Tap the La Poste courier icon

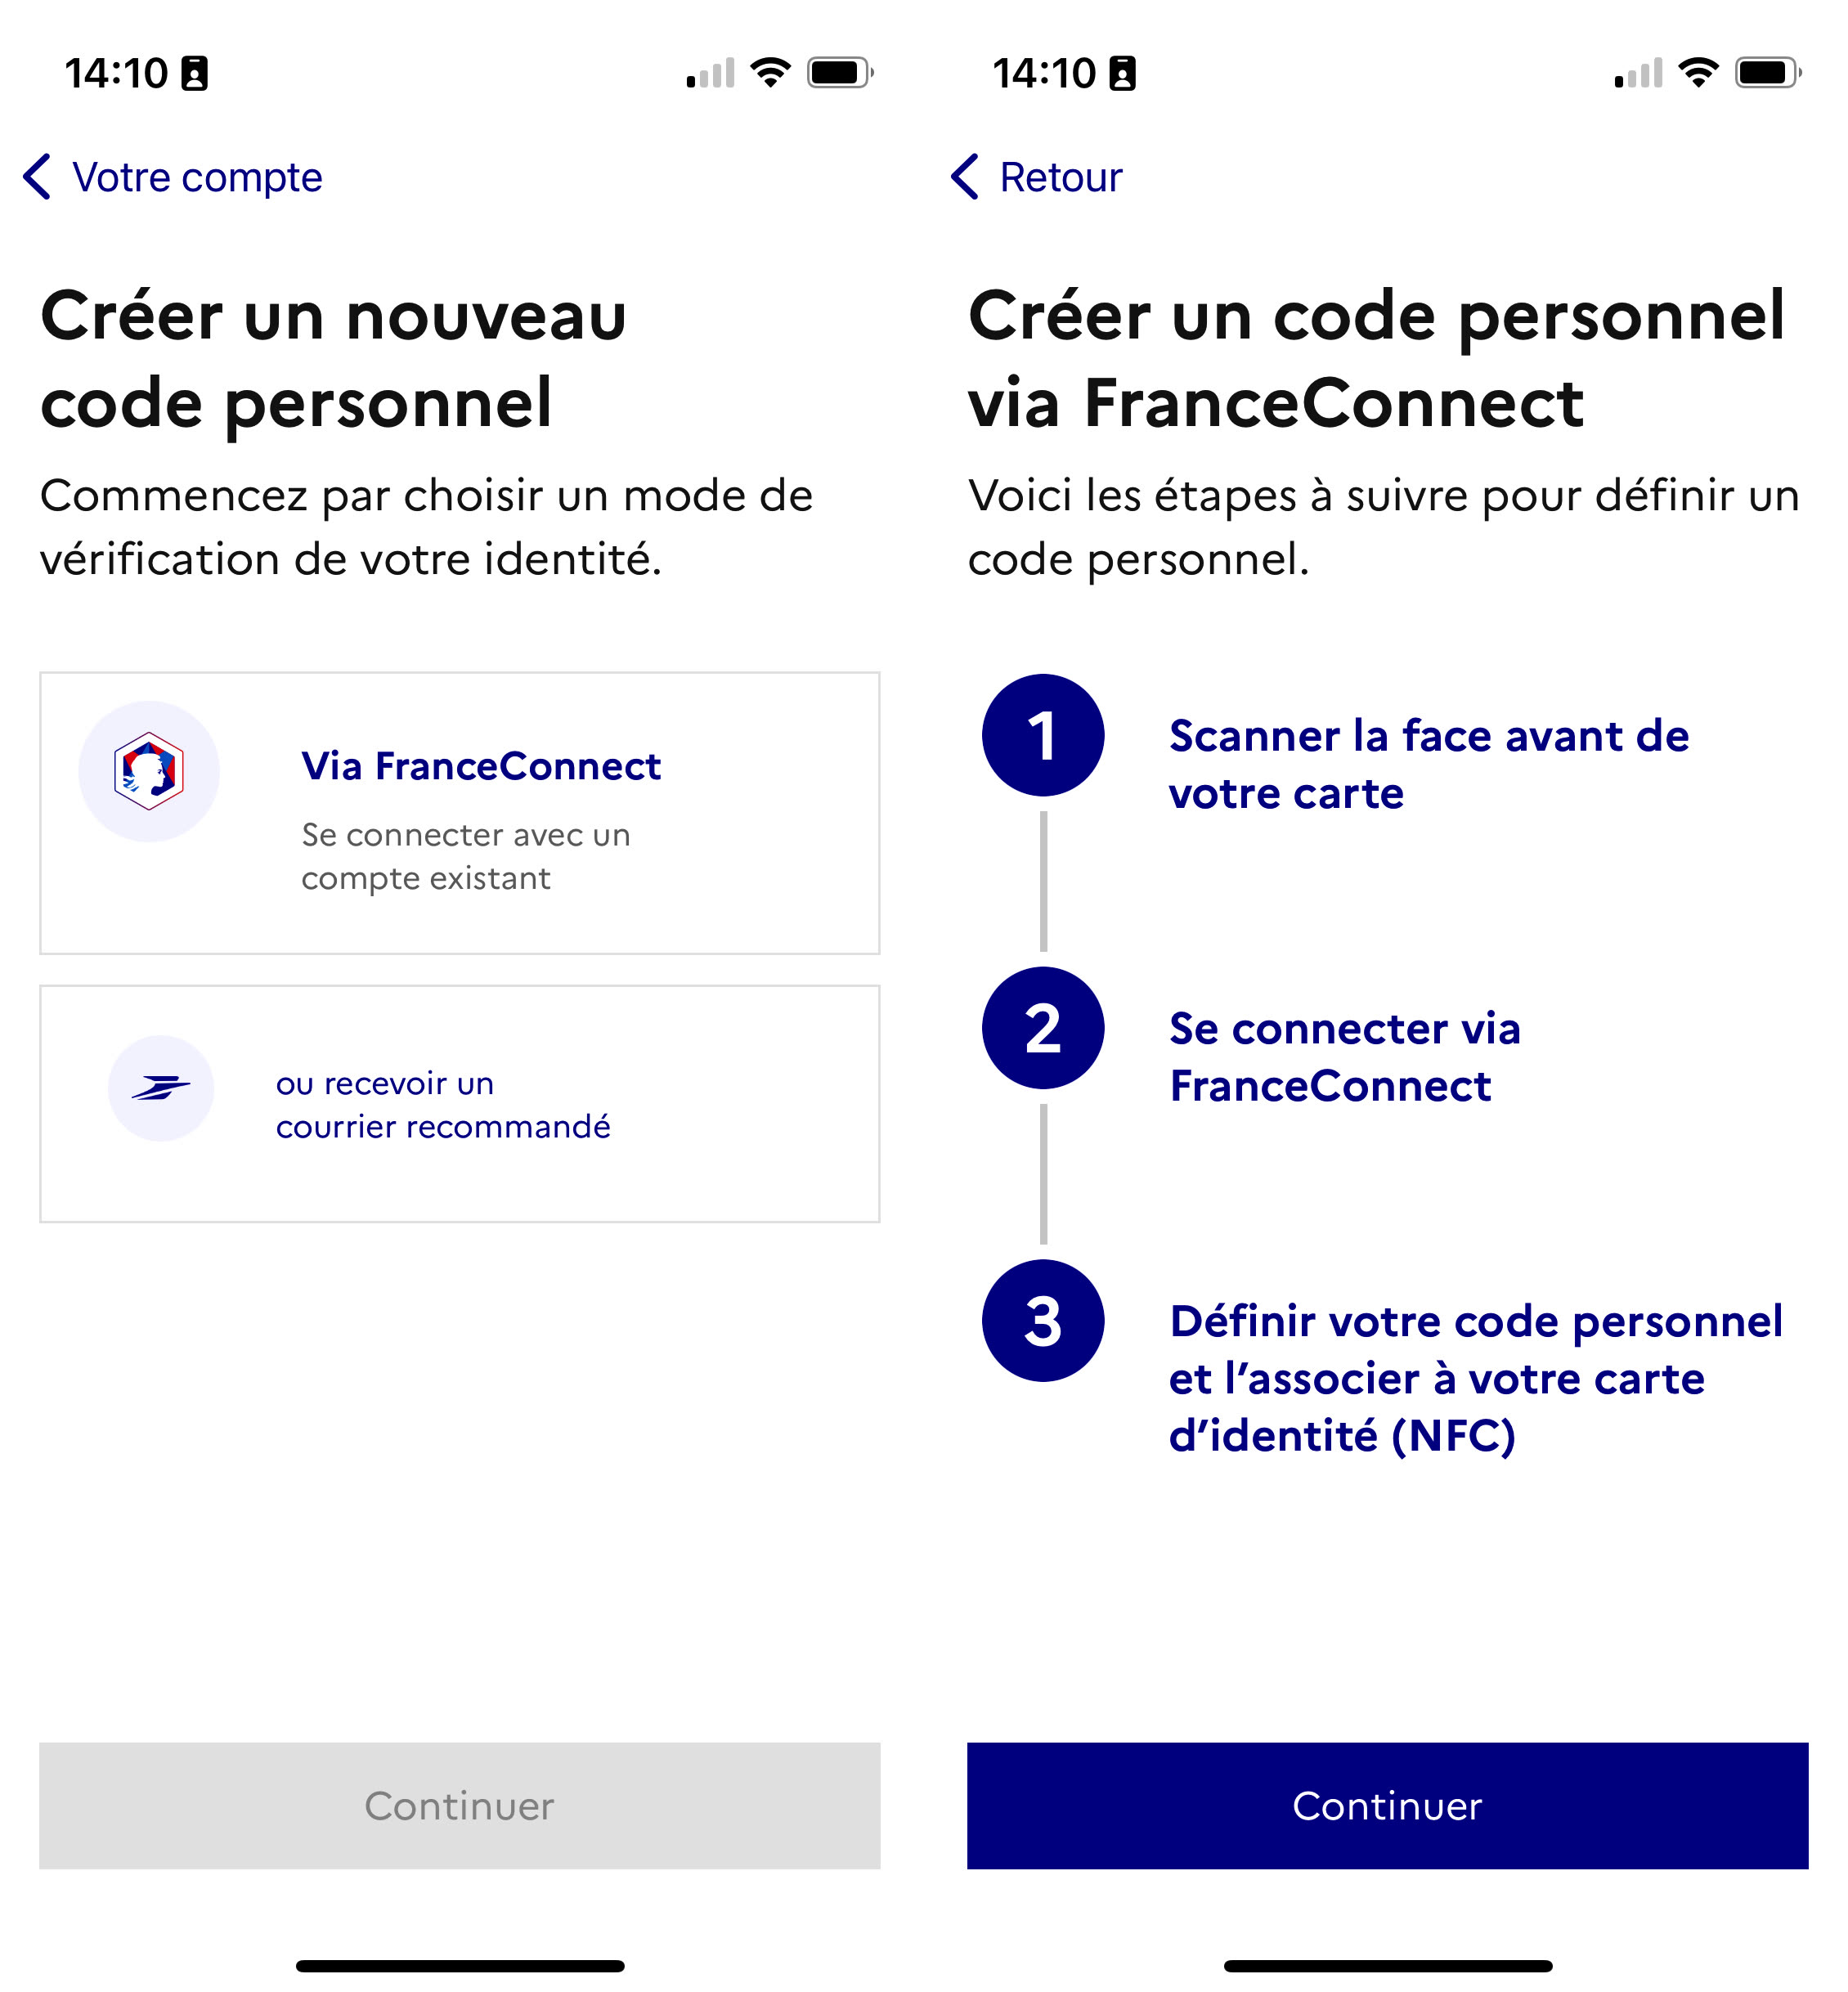[161, 1088]
